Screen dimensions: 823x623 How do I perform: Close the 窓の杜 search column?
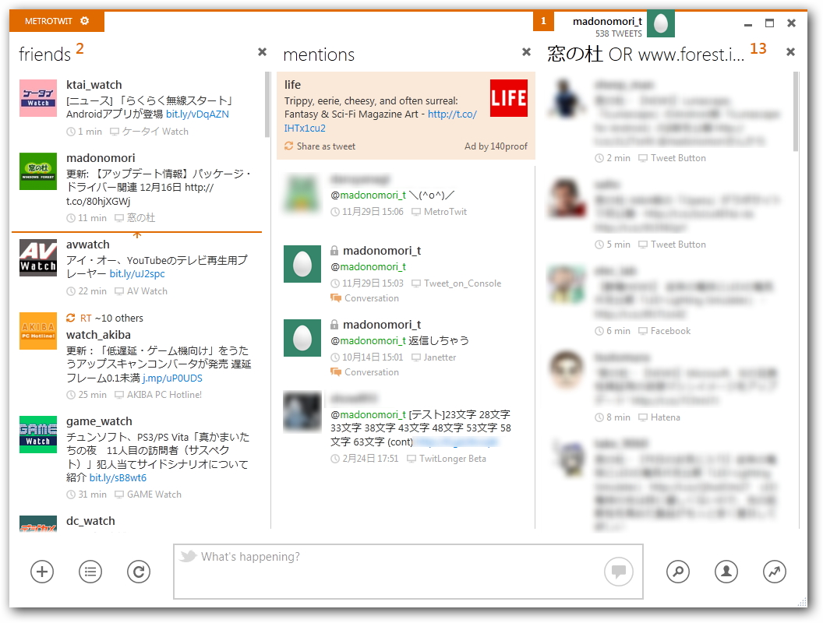point(790,52)
